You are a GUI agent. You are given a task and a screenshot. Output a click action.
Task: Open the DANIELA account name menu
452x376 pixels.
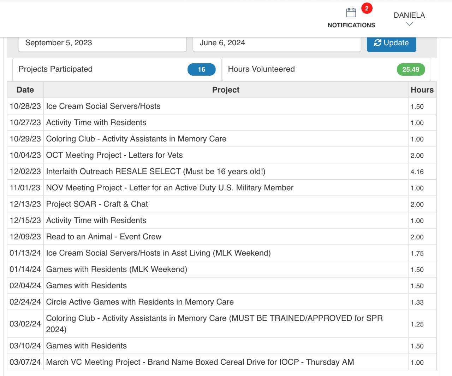(409, 15)
